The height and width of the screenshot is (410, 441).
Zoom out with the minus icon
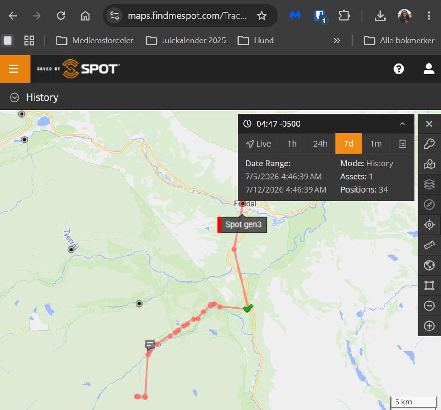click(x=429, y=306)
